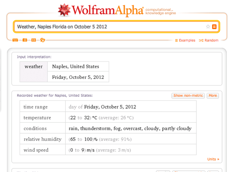
Task: Click the More button for recorded weather
Action: pos(213,96)
